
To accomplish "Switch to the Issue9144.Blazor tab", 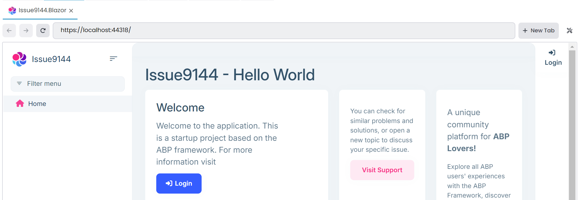I will click(40, 10).
